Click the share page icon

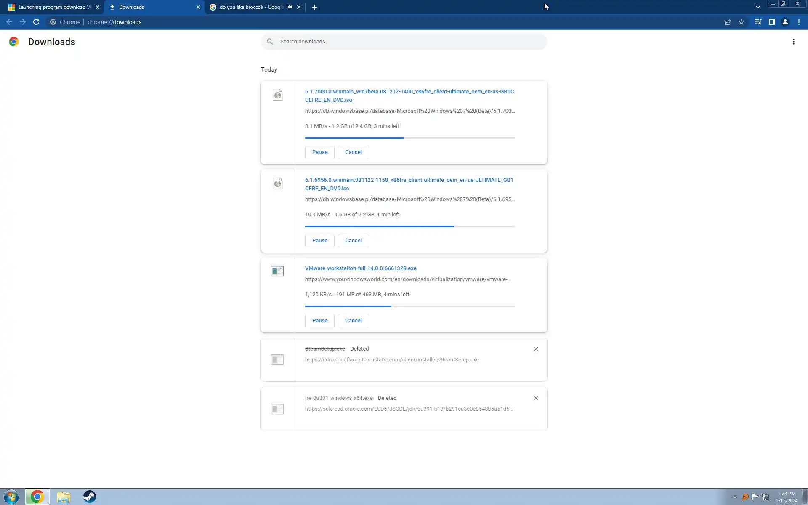point(728,22)
